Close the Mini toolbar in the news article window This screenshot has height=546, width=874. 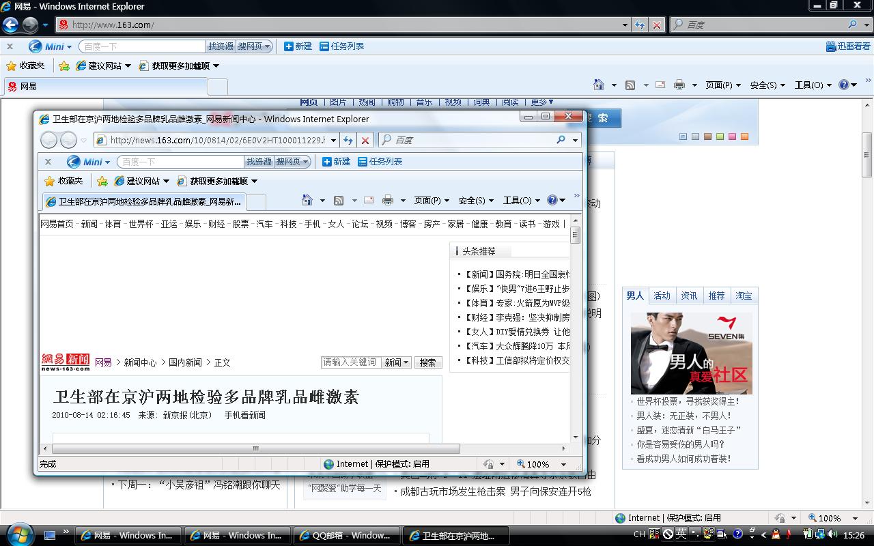[48, 162]
